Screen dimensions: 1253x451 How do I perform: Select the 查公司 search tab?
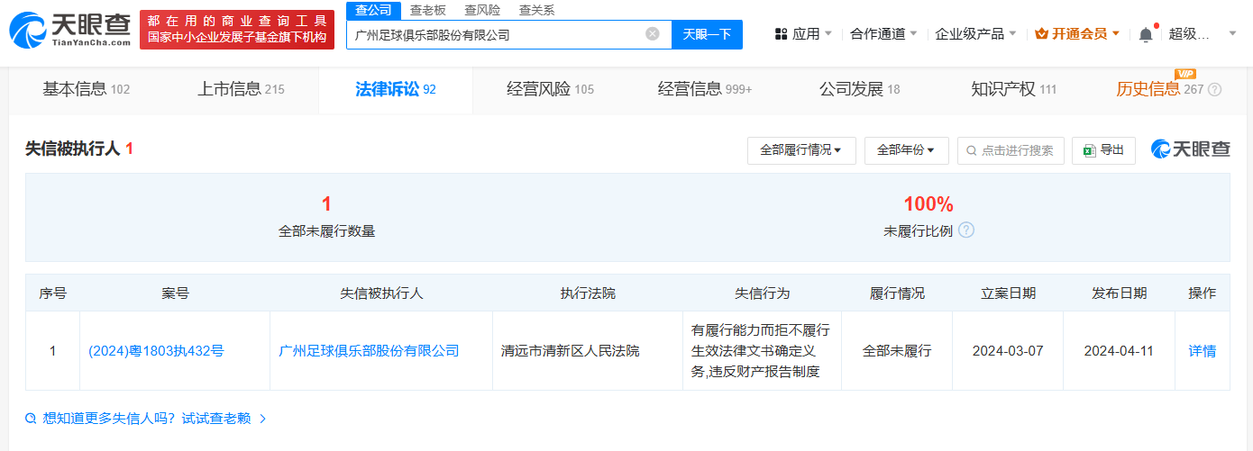373,11
